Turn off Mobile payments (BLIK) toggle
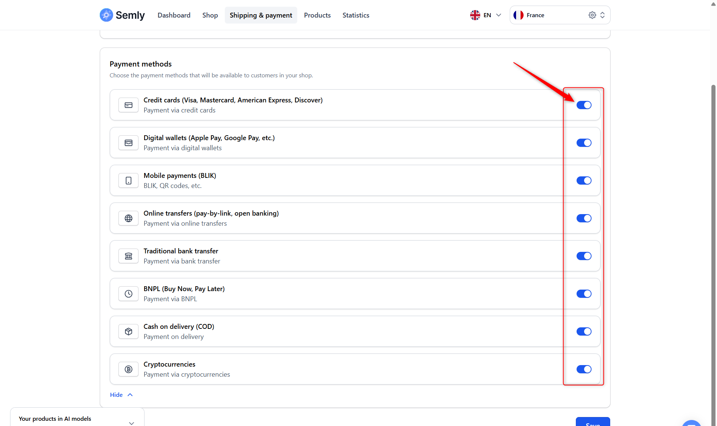This screenshot has width=717, height=426. pyautogui.click(x=584, y=180)
